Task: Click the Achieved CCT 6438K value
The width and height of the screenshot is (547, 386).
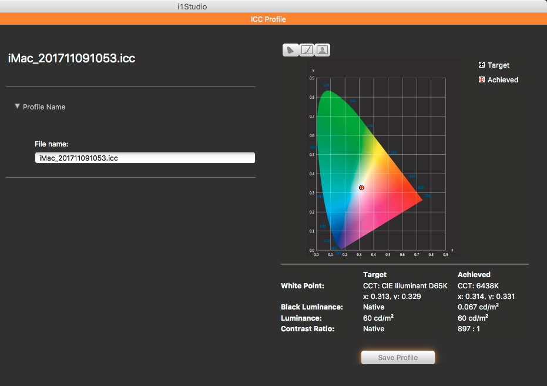Action: [x=478, y=286]
